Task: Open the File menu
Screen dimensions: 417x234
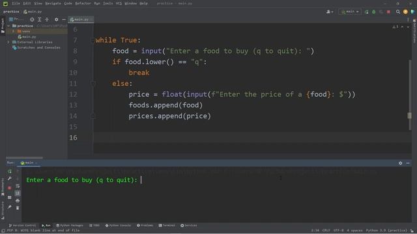Action: tap(16, 3)
